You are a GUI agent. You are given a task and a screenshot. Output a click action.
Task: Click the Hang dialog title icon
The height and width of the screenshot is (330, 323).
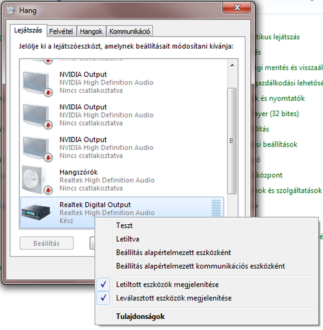[x=11, y=10]
